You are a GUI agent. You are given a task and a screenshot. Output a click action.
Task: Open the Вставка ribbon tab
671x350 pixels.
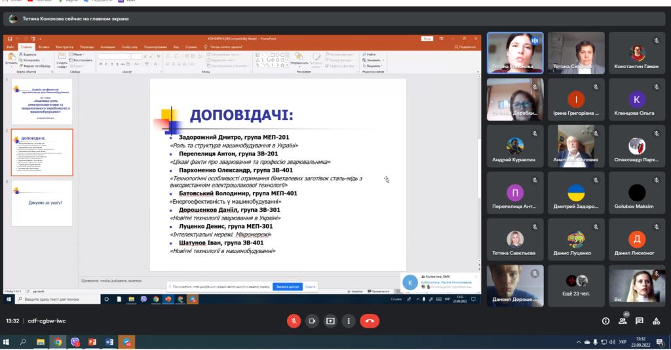point(44,47)
